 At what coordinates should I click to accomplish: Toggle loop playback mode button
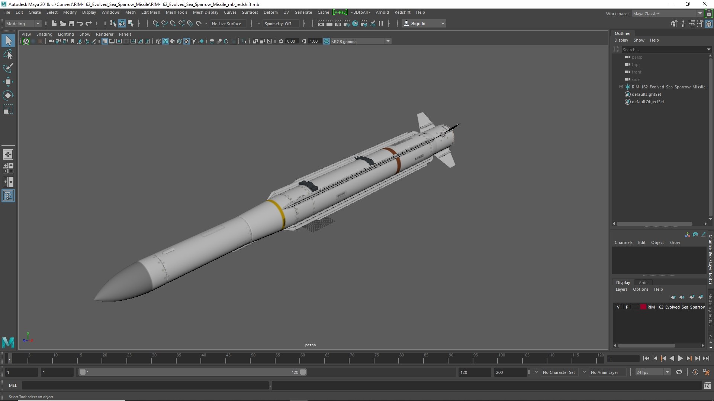click(679, 372)
